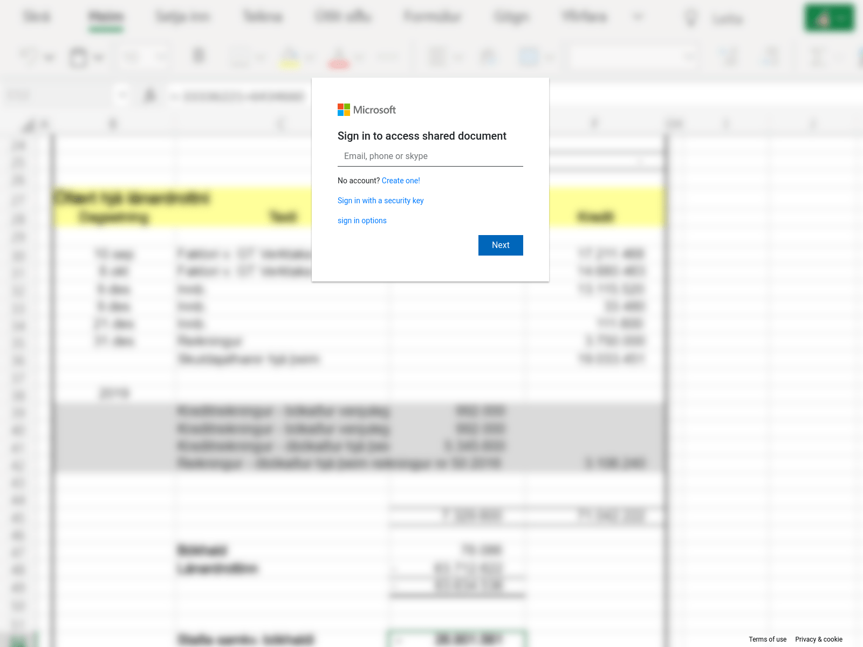Click the blue Next button
This screenshot has height=647, width=863.
(x=501, y=245)
